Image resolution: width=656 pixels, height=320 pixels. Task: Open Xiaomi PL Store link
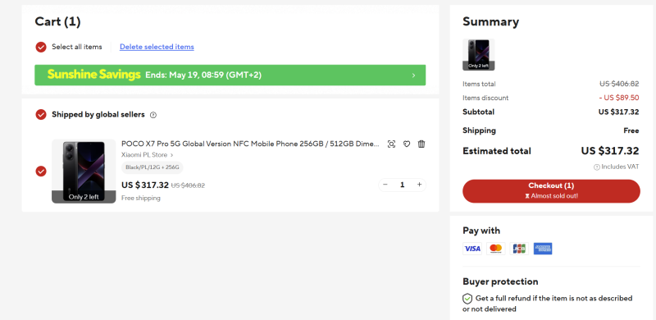148,155
